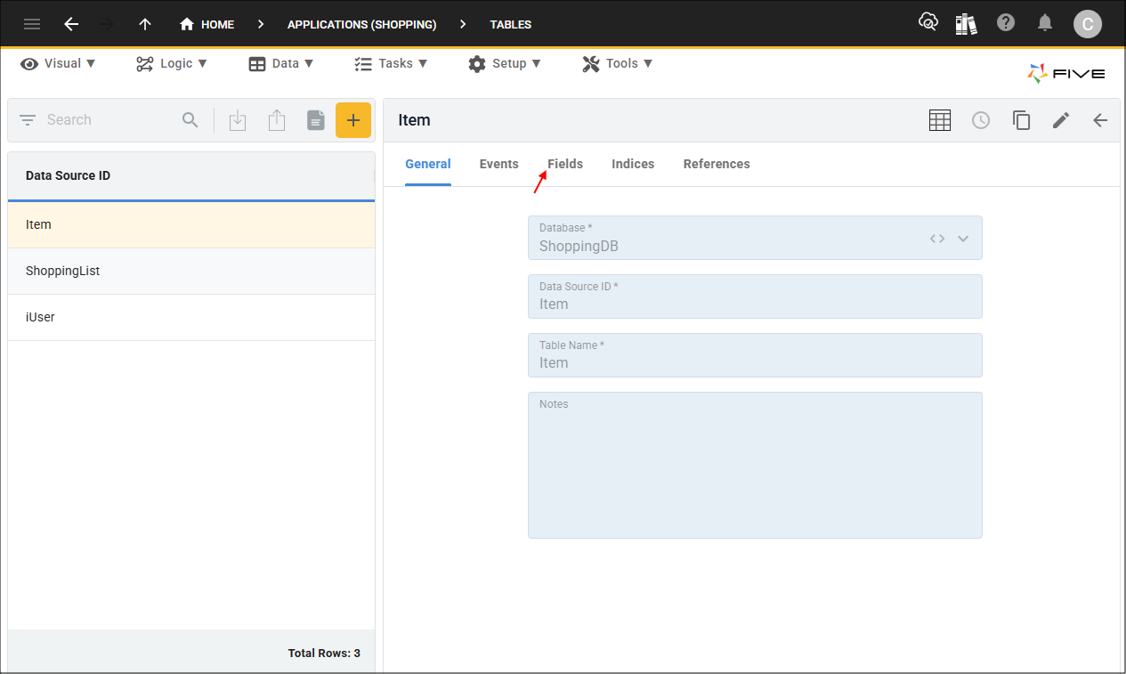Go to HOME in breadcrumb
The width and height of the screenshot is (1126, 674).
[x=207, y=24]
